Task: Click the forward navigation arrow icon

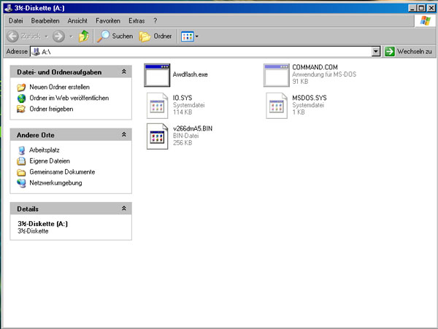Action: click(58, 36)
